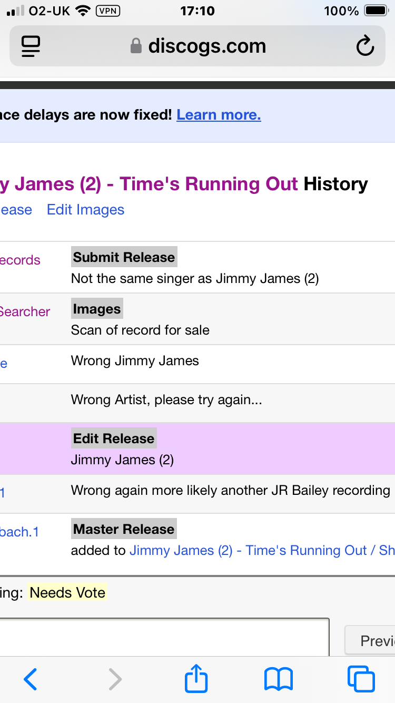
Task: Open the share sheet icon
Action: (196, 678)
